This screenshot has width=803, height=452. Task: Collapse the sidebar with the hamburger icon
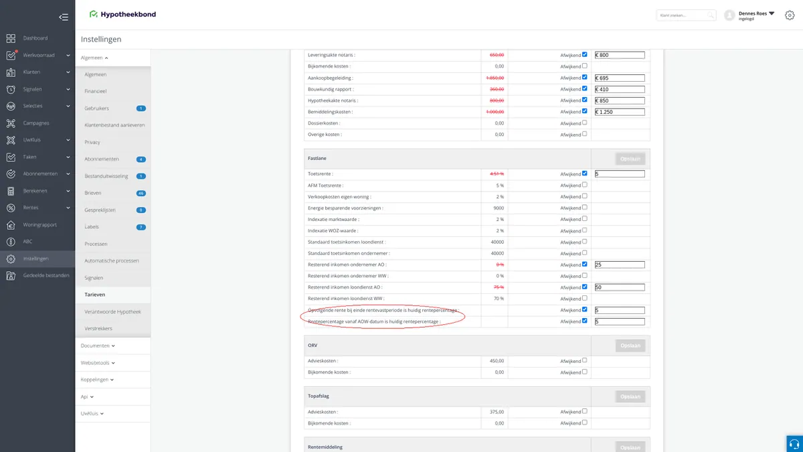point(64,17)
